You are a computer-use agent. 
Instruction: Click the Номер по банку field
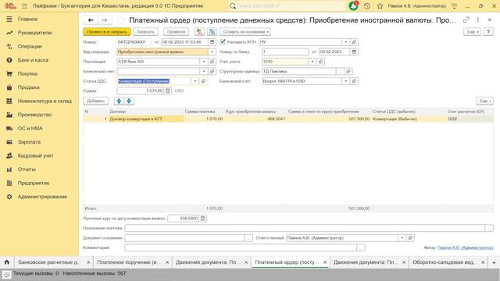(x=285, y=52)
